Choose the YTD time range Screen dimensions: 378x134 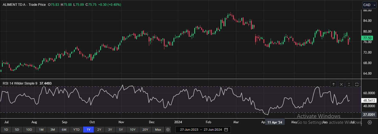(x=76, y=130)
